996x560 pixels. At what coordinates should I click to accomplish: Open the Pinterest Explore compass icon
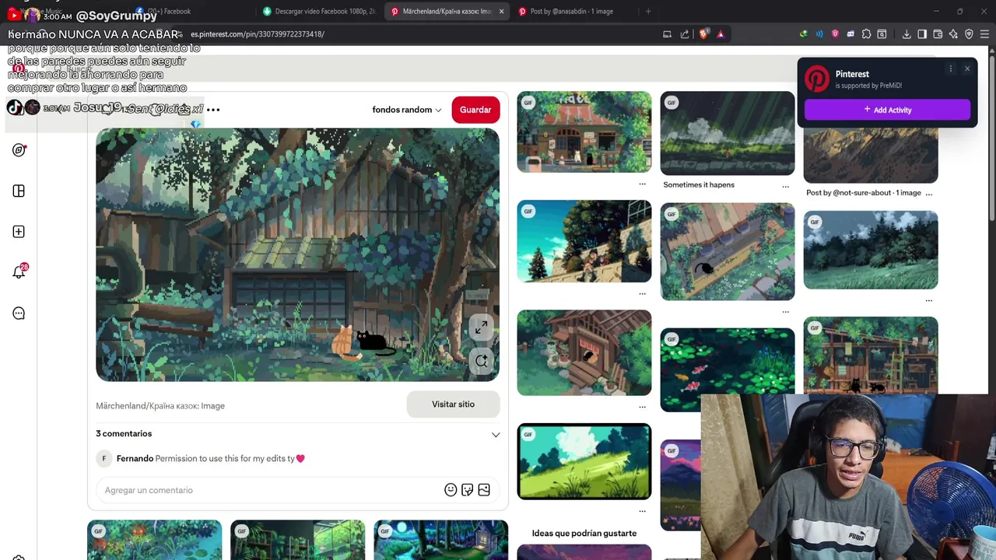[x=19, y=150]
